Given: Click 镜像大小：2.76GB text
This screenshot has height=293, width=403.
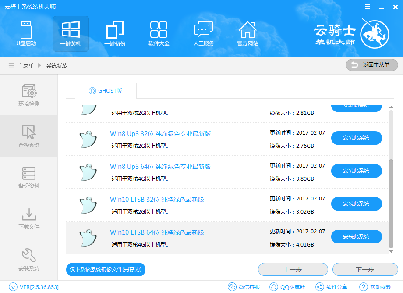Looking at the screenshot, I should (292, 146).
